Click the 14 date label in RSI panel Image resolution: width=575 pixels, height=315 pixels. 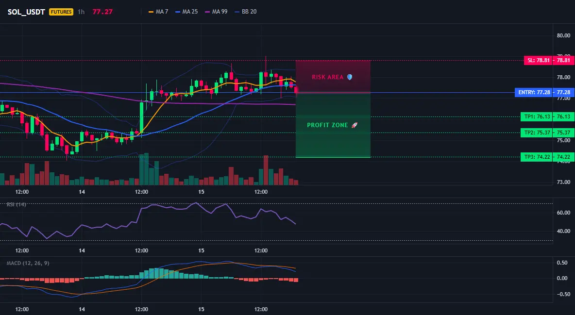click(82, 251)
